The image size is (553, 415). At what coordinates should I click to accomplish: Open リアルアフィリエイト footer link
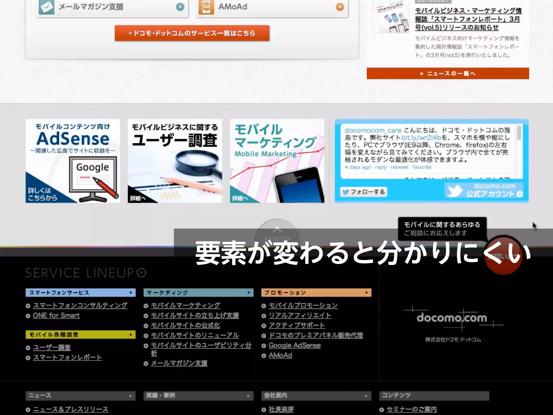300,315
